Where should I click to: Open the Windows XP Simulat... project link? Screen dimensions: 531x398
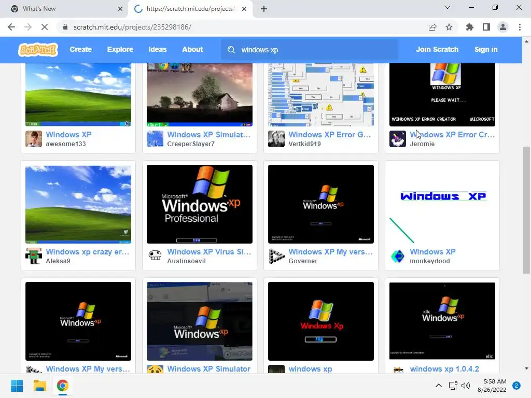tap(208, 135)
